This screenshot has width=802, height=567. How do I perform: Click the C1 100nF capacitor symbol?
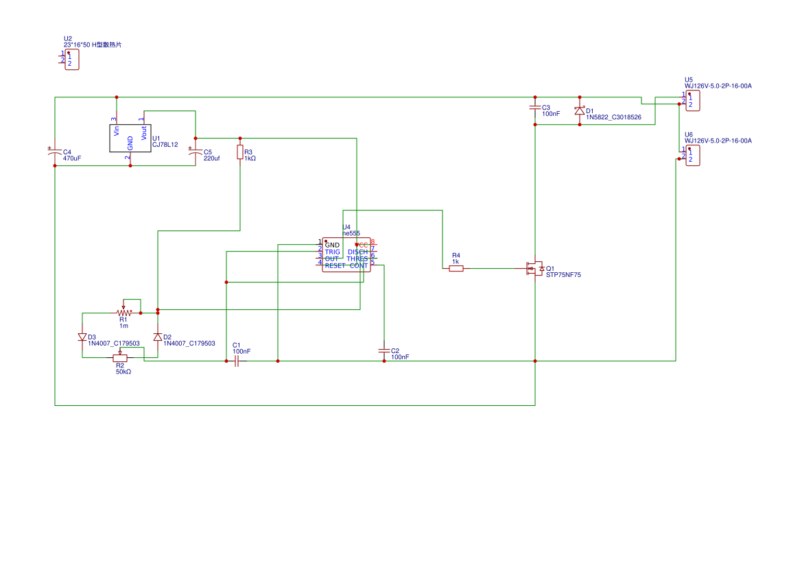(x=236, y=361)
